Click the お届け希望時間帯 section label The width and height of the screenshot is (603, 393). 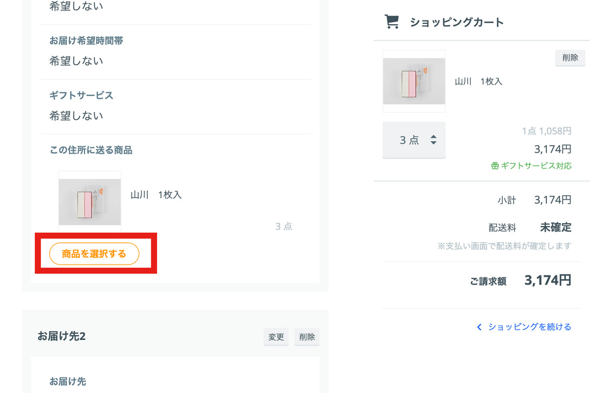point(86,41)
